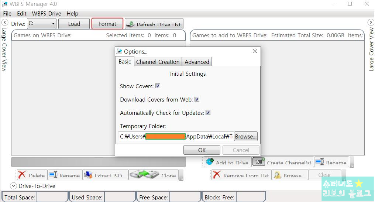Image resolution: width=375 pixels, height=202 pixels.
Task: Click the Load drive button
Action: click(x=74, y=24)
